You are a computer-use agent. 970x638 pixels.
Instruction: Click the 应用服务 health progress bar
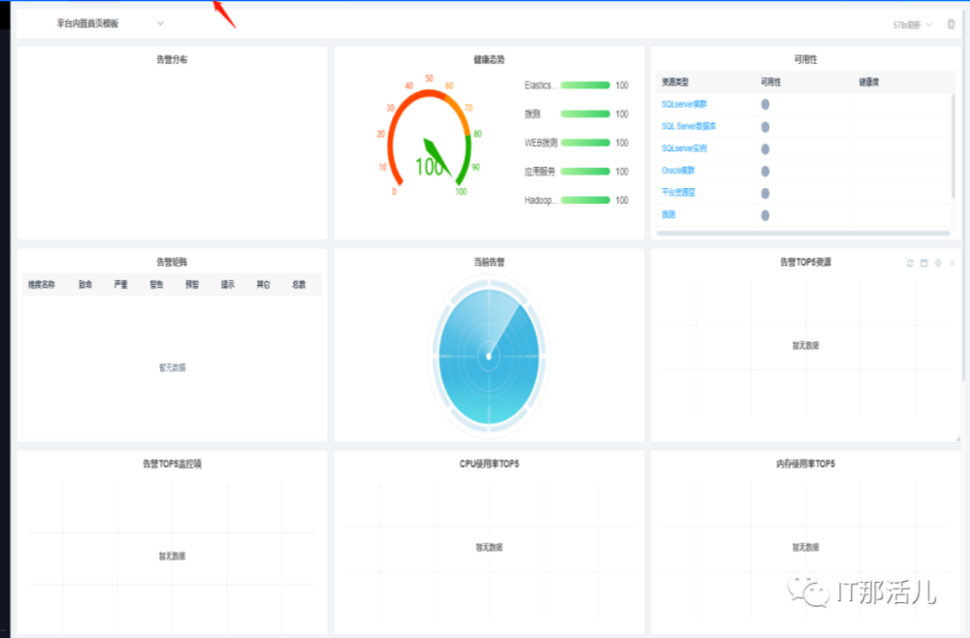pyautogui.click(x=585, y=172)
